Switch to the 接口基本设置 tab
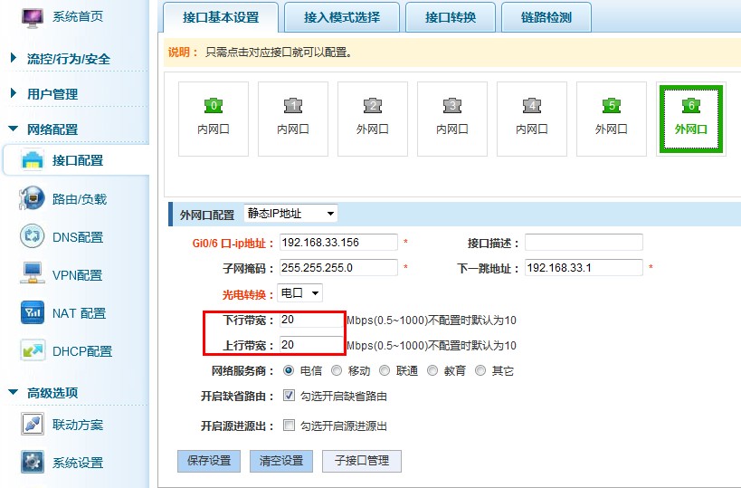 [221, 17]
